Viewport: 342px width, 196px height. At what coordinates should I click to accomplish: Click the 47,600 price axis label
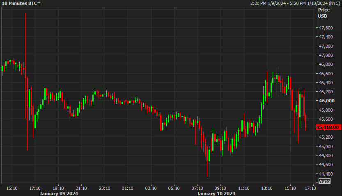click(x=326, y=28)
